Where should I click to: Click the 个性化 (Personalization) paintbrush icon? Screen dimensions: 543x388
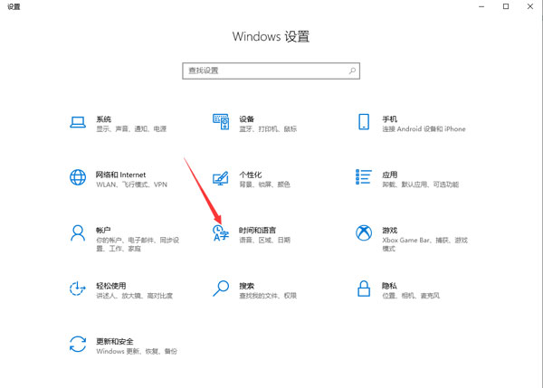point(220,178)
